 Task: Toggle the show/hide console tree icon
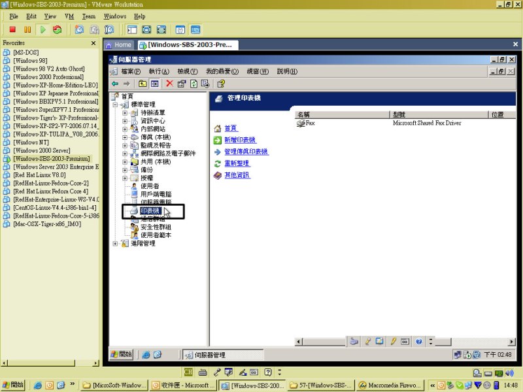pyautogui.click(x=154, y=84)
